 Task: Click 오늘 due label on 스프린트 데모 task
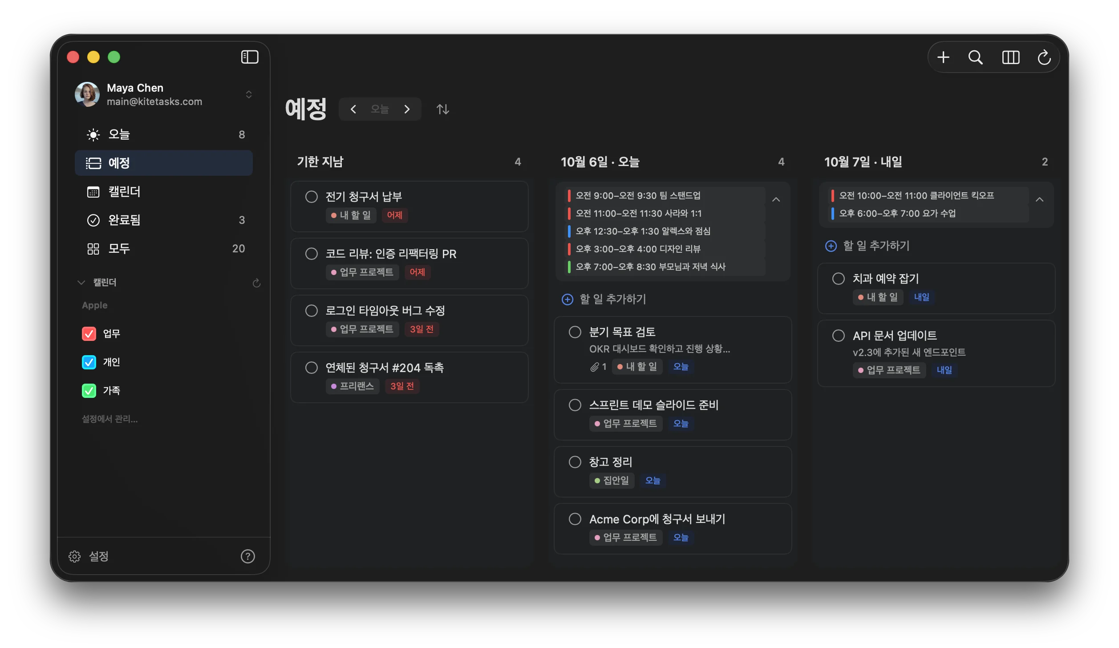(x=681, y=424)
